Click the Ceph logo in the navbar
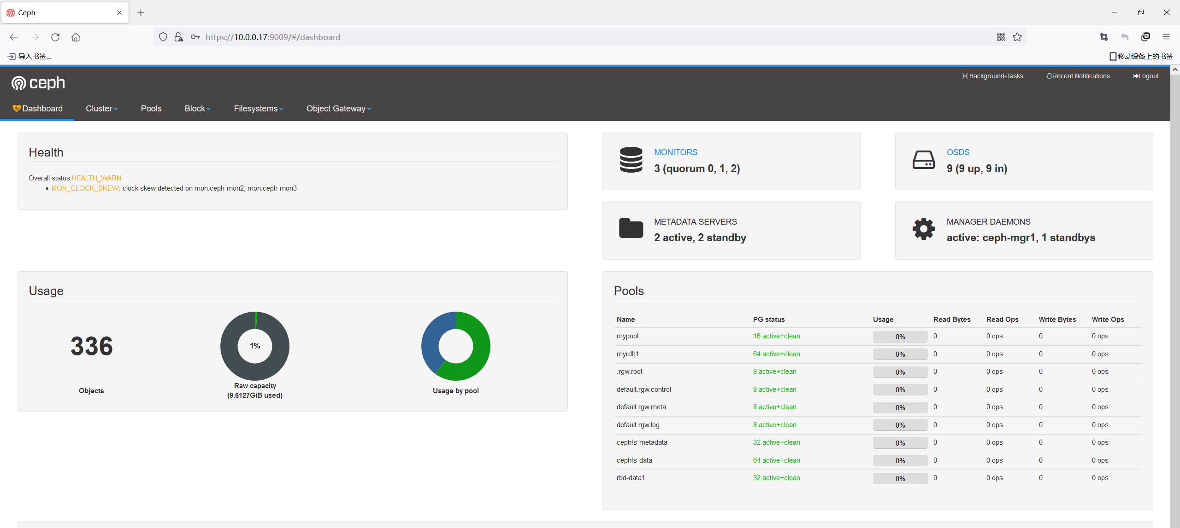The image size is (1180, 528). click(38, 83)
